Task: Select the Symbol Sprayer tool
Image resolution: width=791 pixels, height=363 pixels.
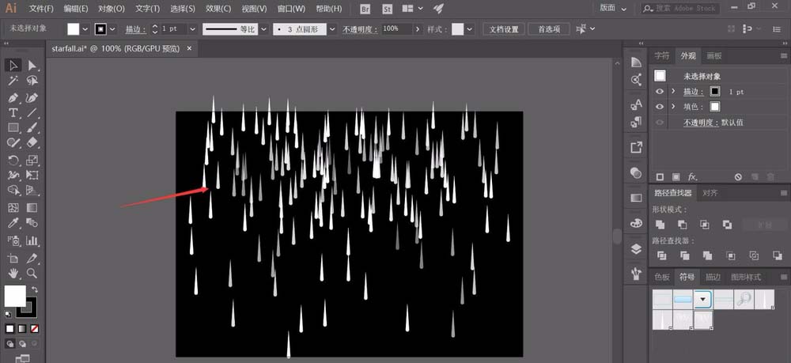Action: click(x=13, y=240)
